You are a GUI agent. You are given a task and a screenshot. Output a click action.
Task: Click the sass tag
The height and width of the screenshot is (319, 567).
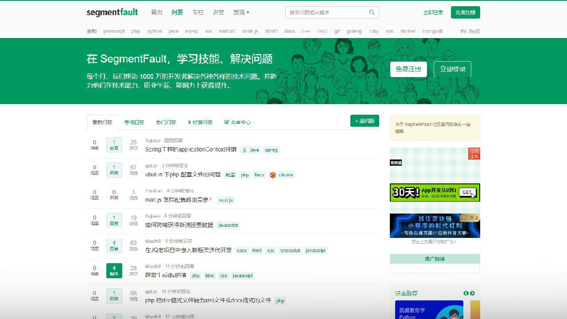tap(242, 251)
